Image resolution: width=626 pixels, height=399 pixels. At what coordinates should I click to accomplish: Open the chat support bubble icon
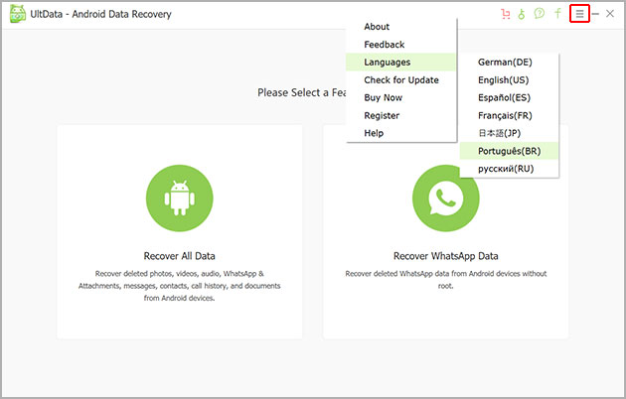click(x=540, y=14)
